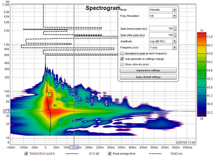Click the 02/07/24 12:40 timestamp
The height and width of the screenshot is (157, 214).
pyautogui.click(x=185, y=142)
